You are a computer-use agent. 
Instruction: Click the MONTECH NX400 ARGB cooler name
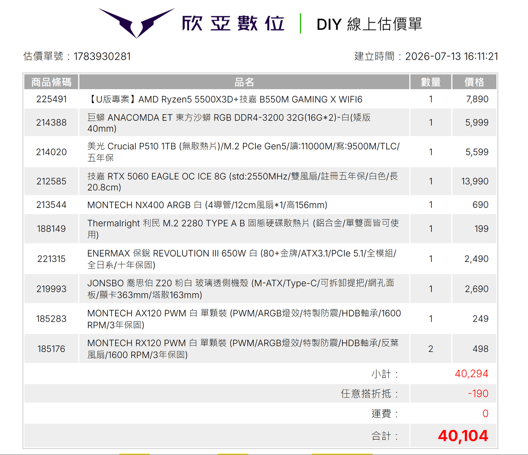(x=207, y=205)
